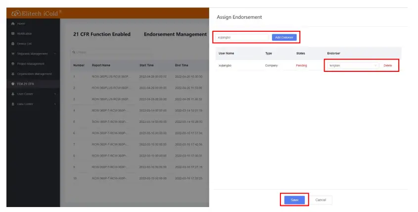
Task: Select the FDA 21 CFR shield icon
Action: (x=13, y=84)
